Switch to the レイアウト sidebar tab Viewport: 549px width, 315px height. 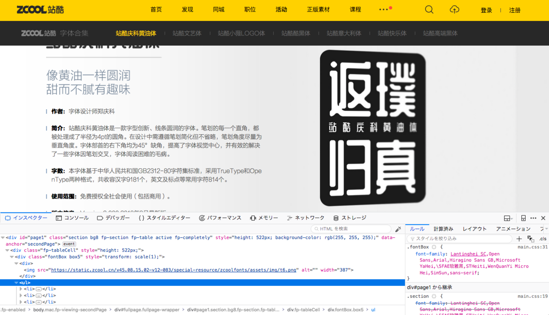pyautogui.click(x=474, y=229)
